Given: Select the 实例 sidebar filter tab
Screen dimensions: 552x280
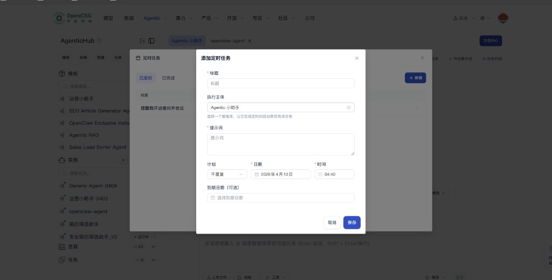Looking at the screenshot, I should coord(83,58).
